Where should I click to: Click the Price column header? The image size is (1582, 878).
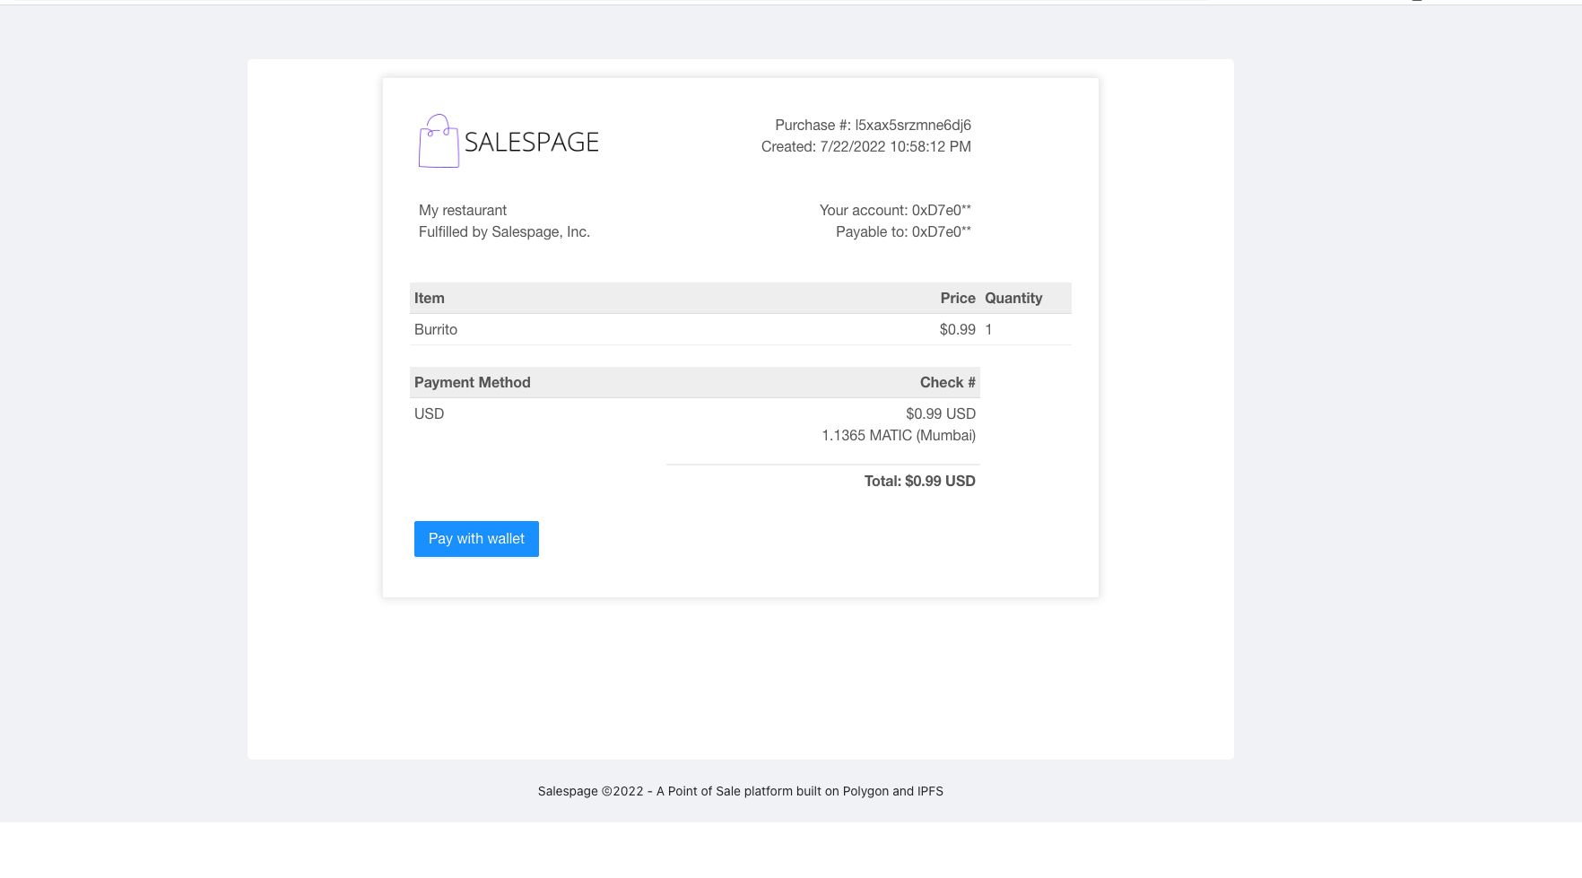958,299
